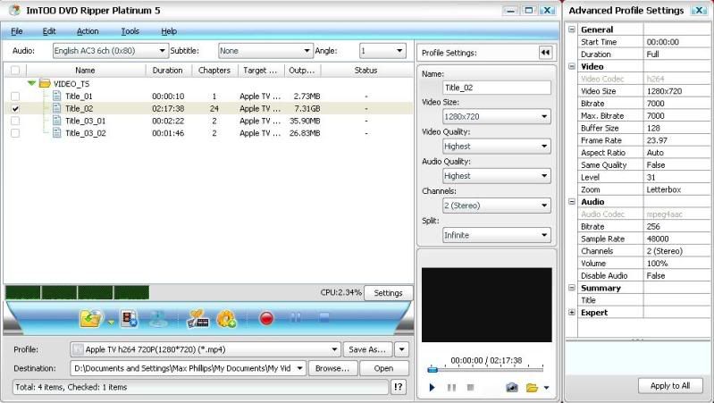Play the preview video
This screenshot has height=403, width=714.
pos(433,388)
